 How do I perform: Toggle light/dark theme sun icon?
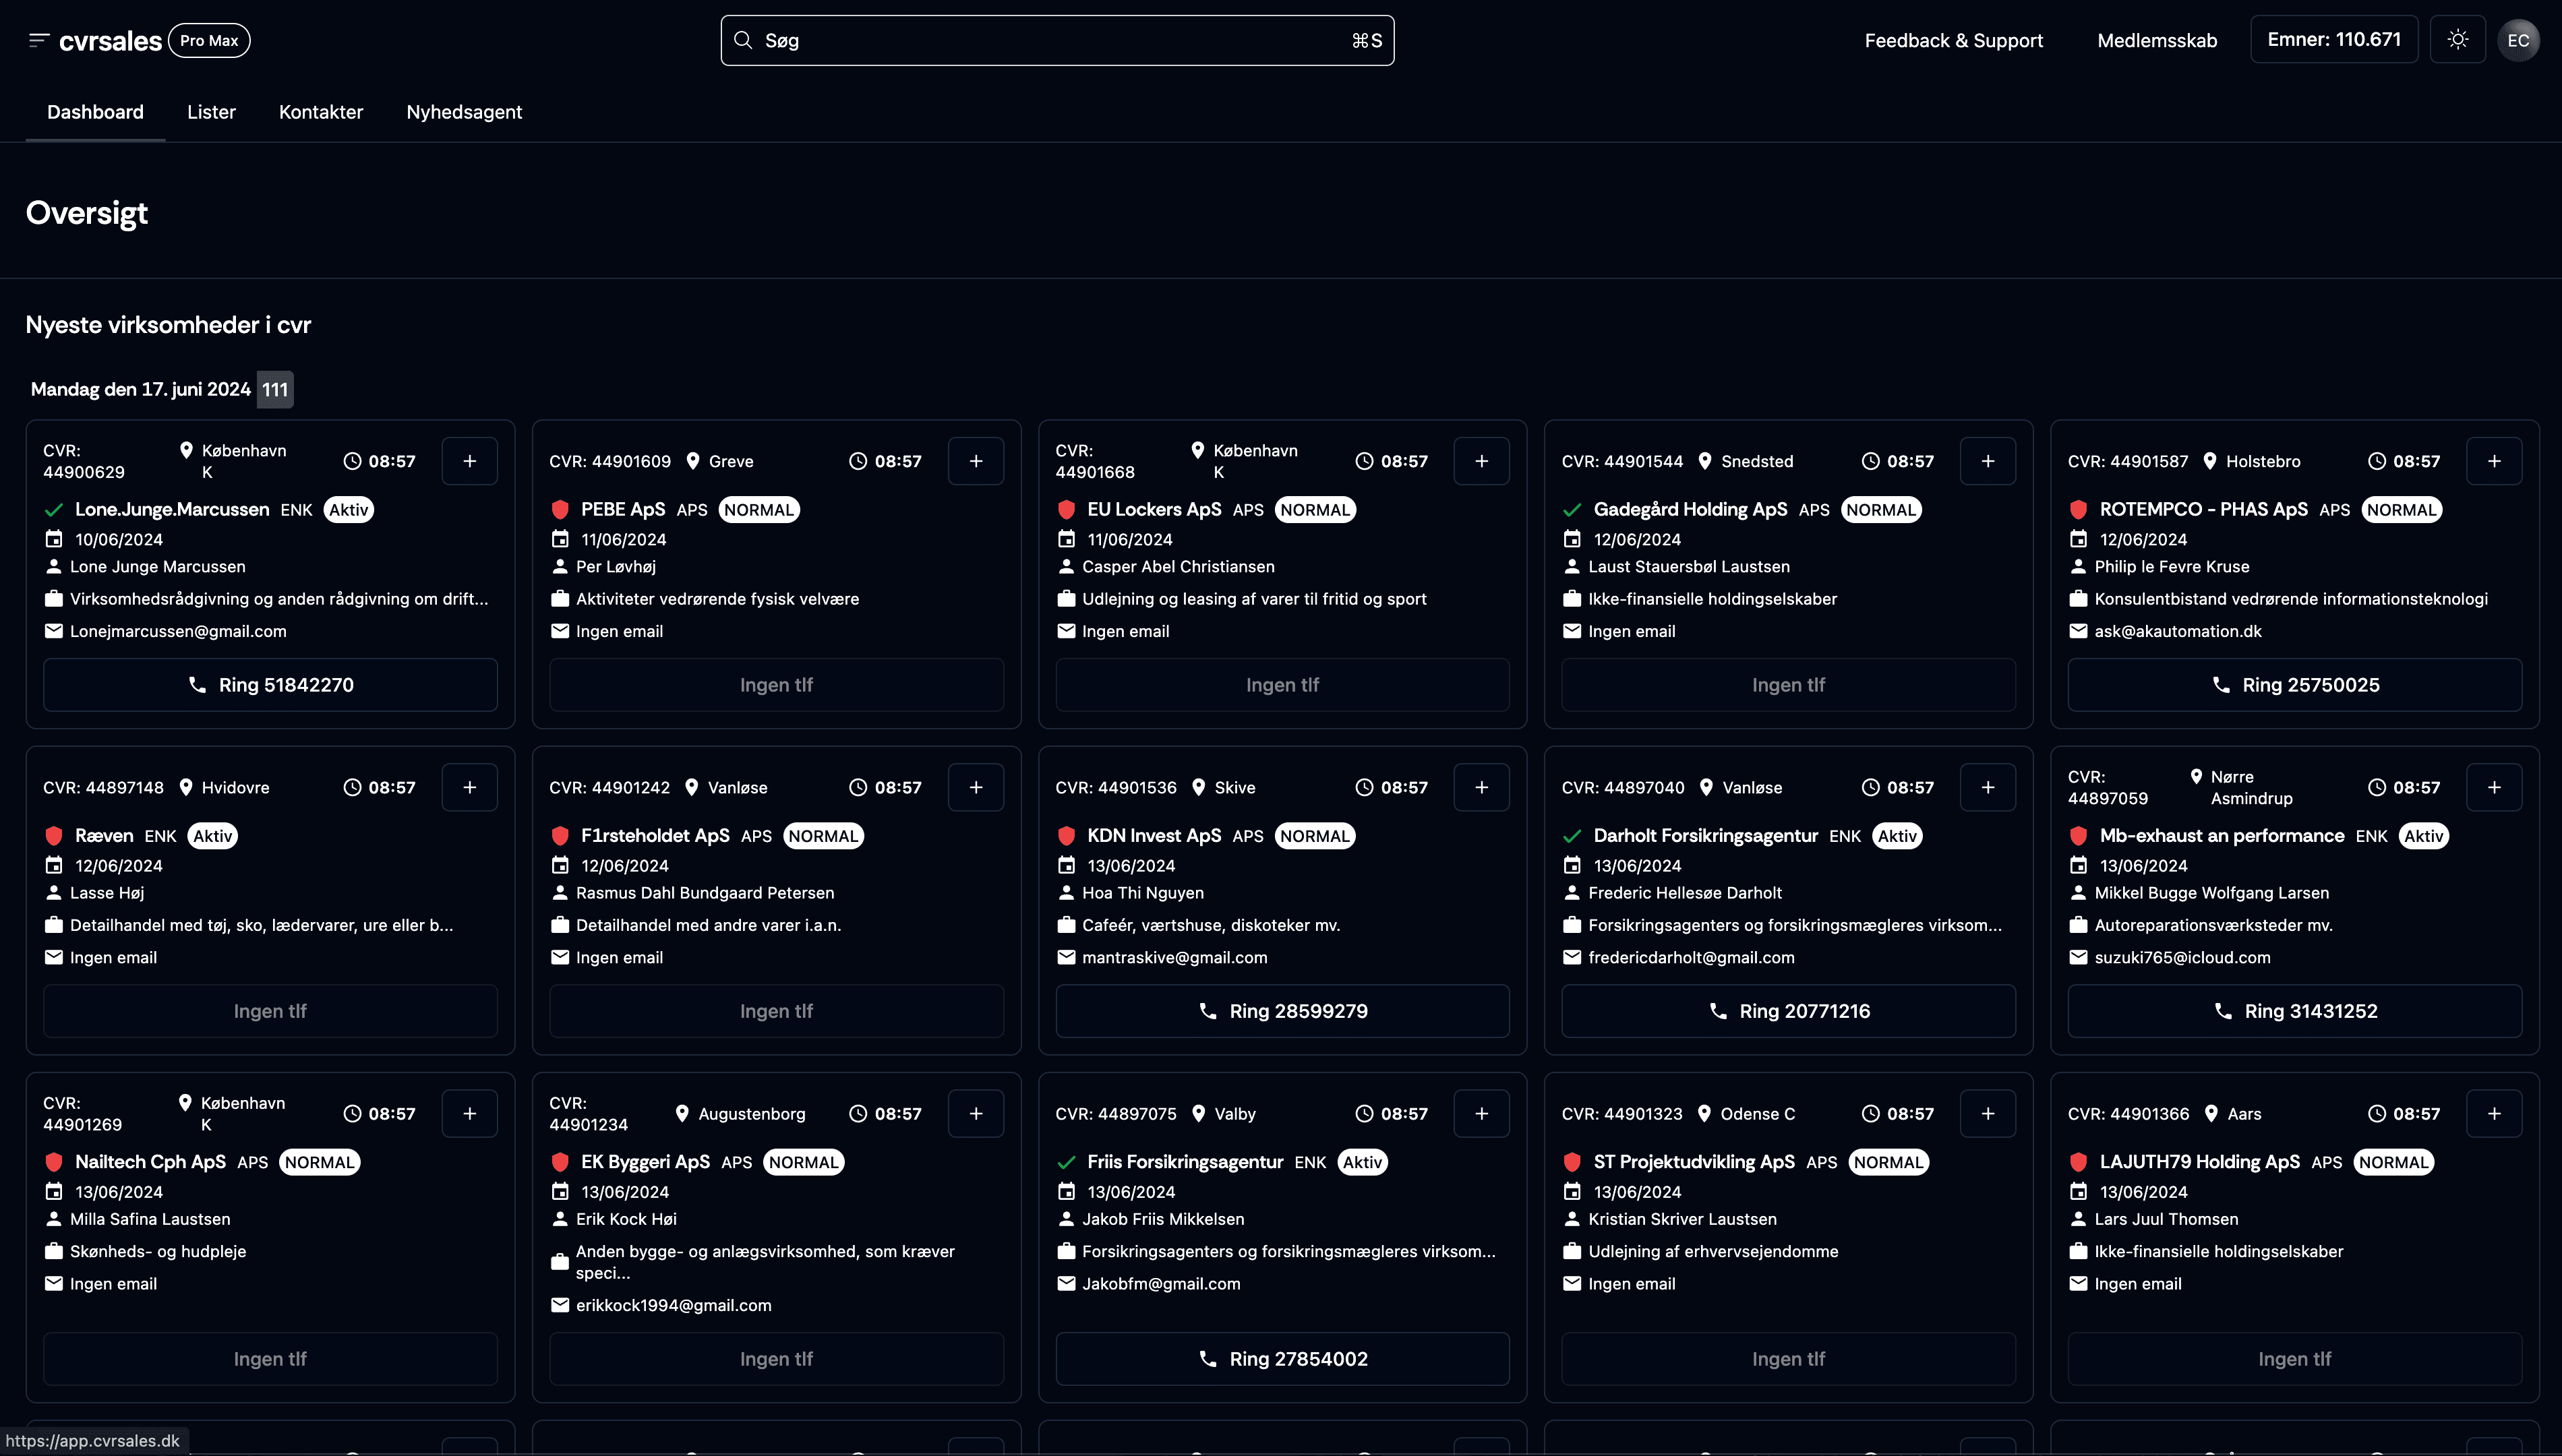(x=2457, y=40)
